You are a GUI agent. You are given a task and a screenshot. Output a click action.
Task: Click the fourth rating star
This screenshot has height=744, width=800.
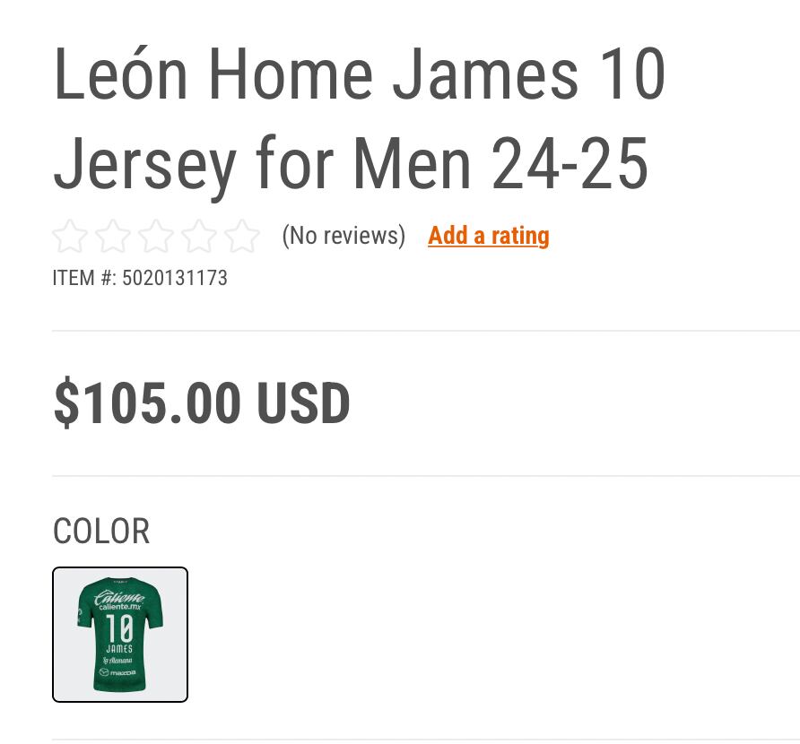199,237
